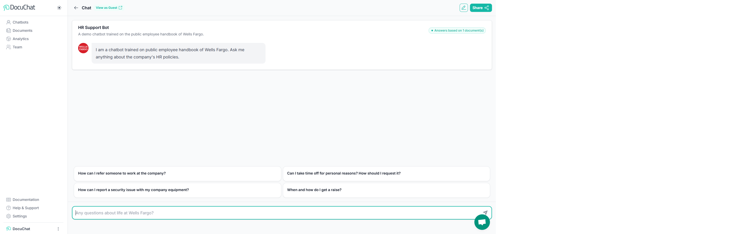
Task: Select the get a raise suggestion
Action: pos(386,190)
